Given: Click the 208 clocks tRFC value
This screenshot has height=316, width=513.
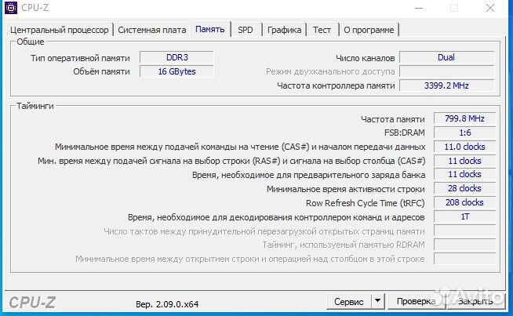Looking at the screenshot, I should click(464, 202).
